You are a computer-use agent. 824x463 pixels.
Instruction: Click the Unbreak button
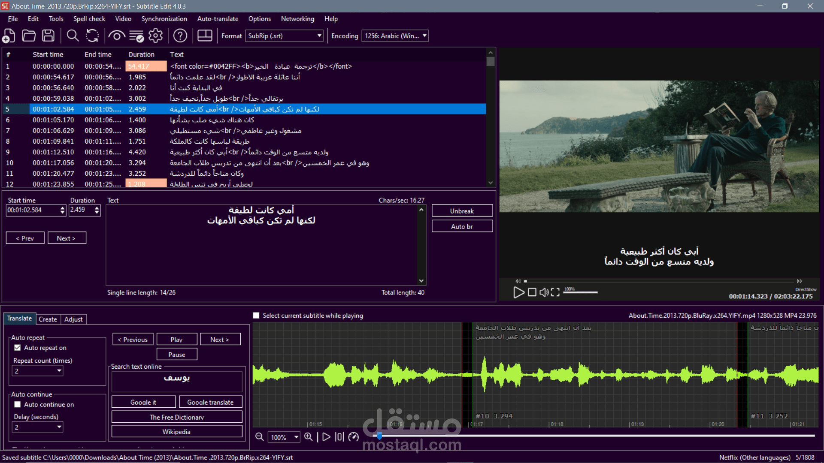pyautogui.click(x=462, y=211)
